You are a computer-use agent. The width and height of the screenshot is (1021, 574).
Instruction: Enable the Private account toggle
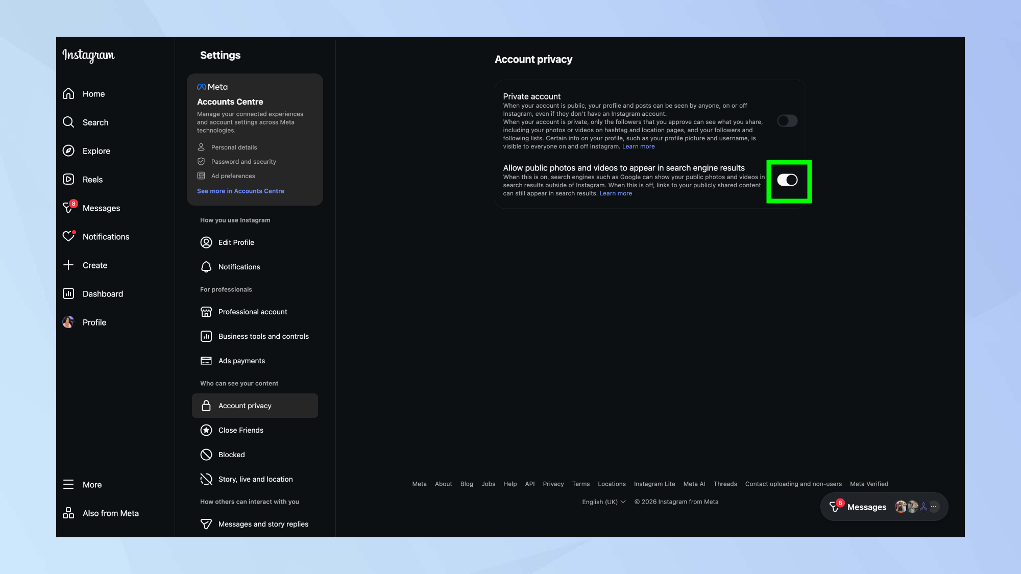point(787,121)
